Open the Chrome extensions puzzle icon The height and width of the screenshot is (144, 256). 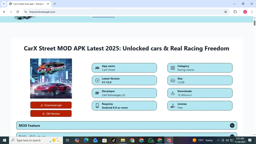[235, 12]
